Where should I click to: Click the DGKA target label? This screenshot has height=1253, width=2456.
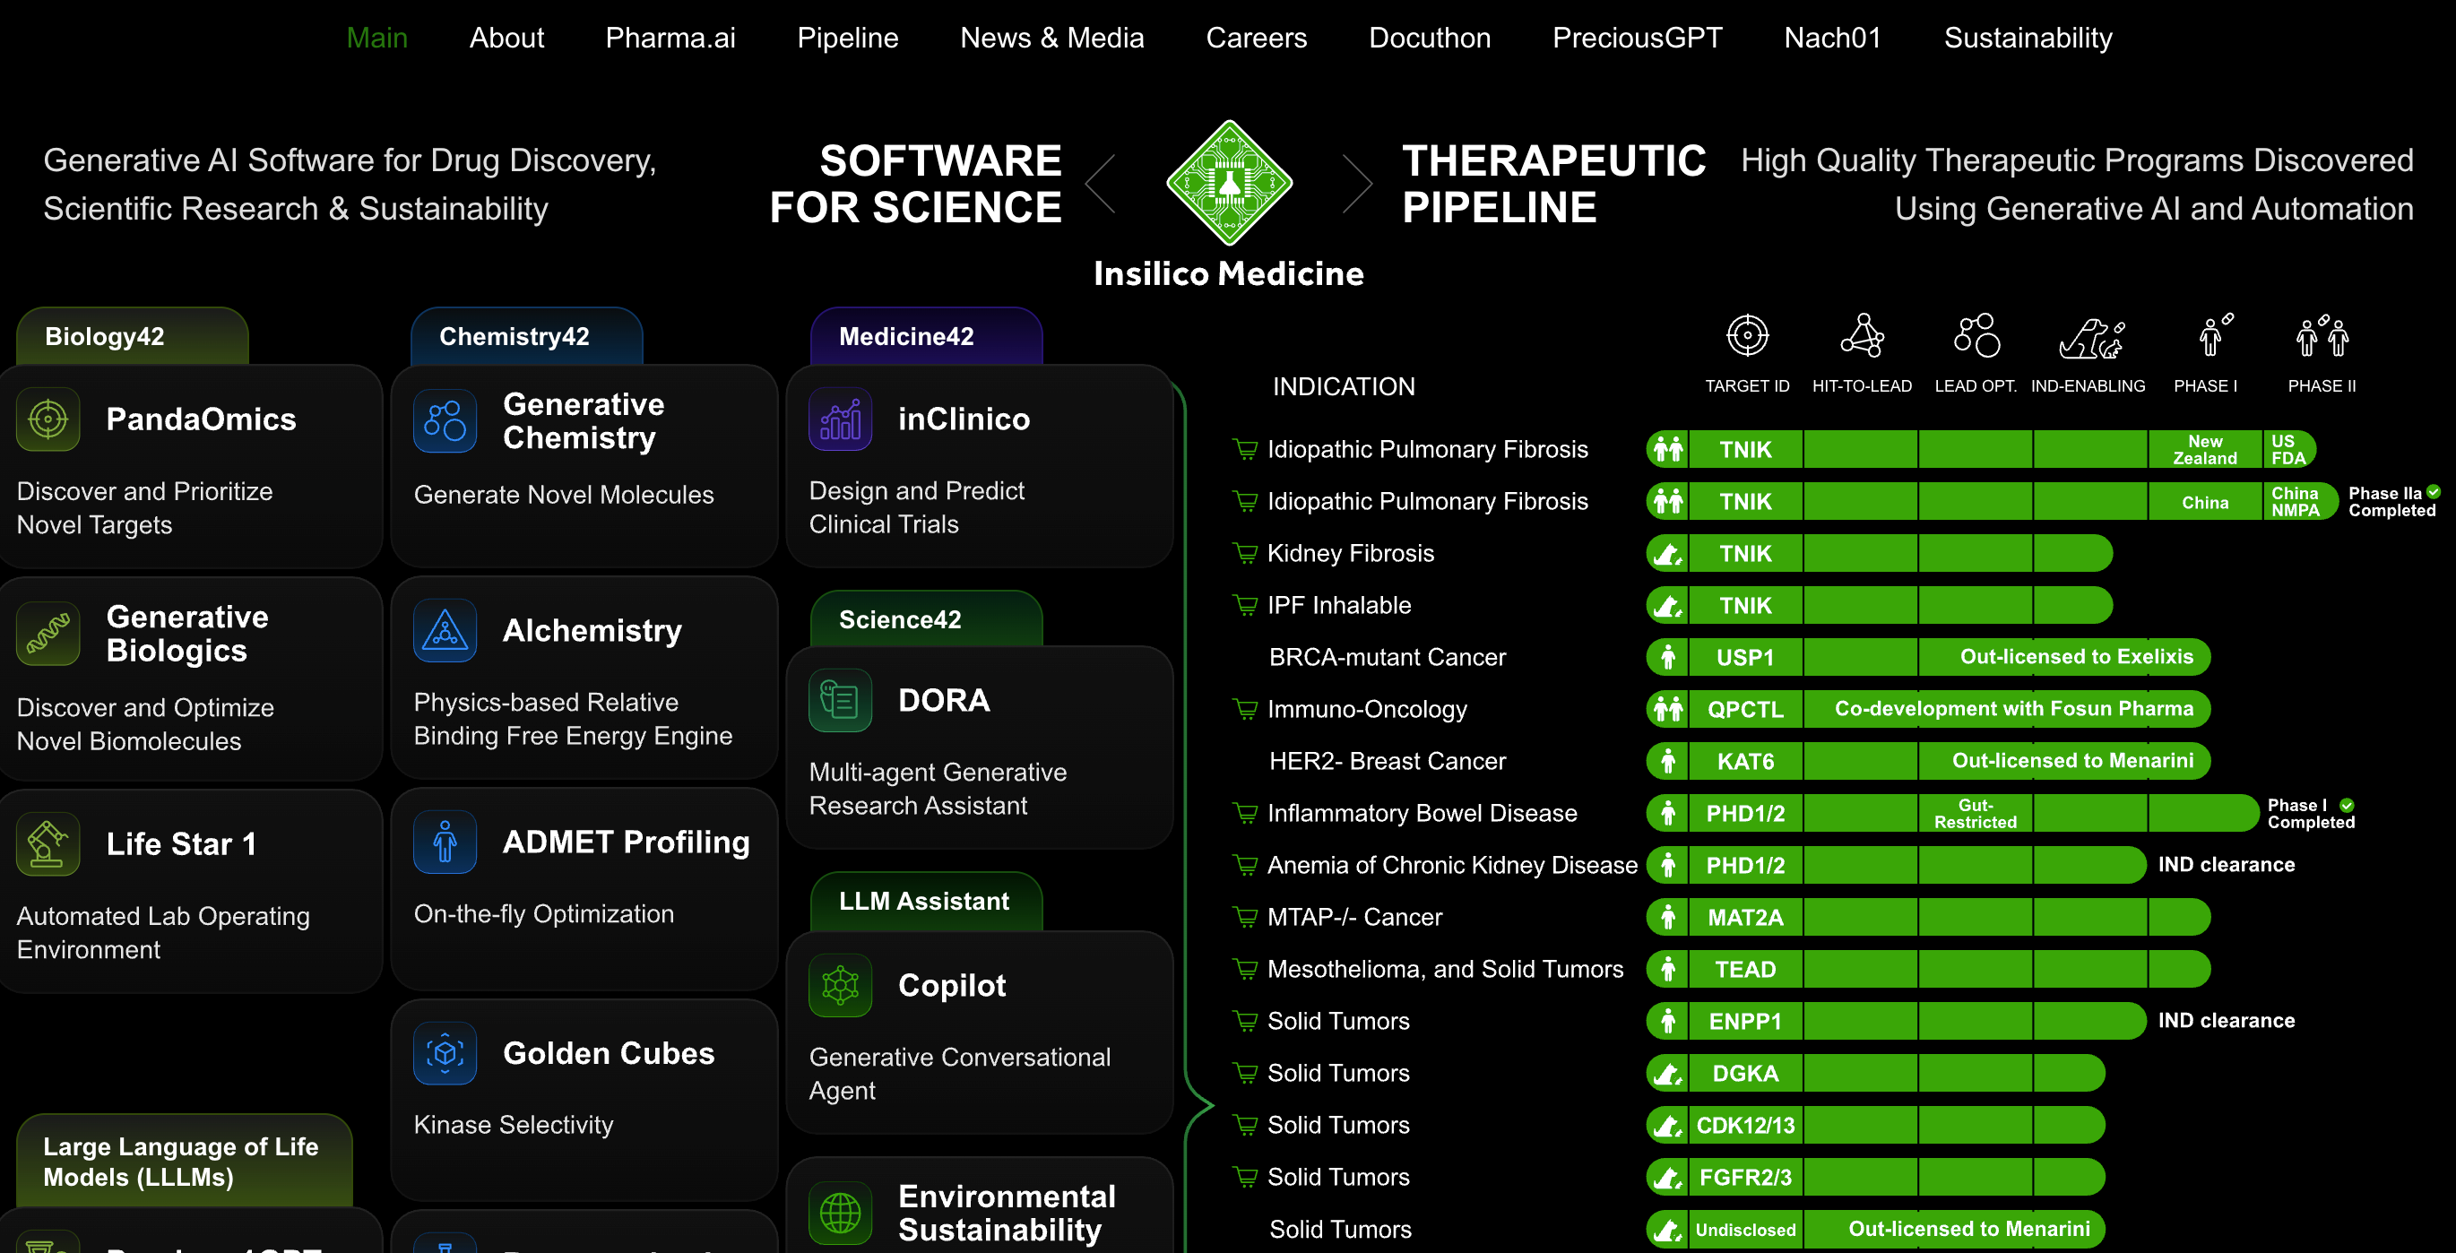tap(1745, 1073)
